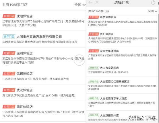Click the 品牌合作店 tag beside 大白云南理享车大理店
Screen dimensions: 159x123
pyautogui.click(x=94, y=98)
